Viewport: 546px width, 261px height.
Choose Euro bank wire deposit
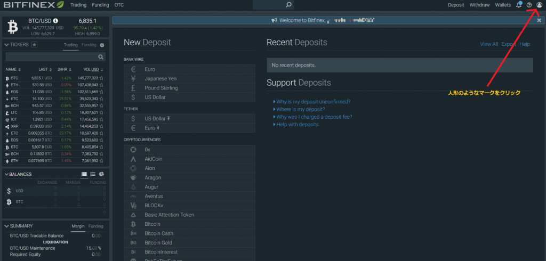(189, 69)
